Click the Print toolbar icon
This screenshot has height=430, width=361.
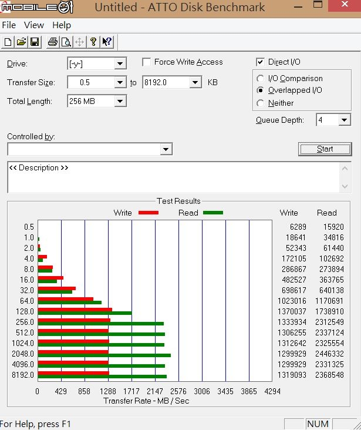(53, 42)
